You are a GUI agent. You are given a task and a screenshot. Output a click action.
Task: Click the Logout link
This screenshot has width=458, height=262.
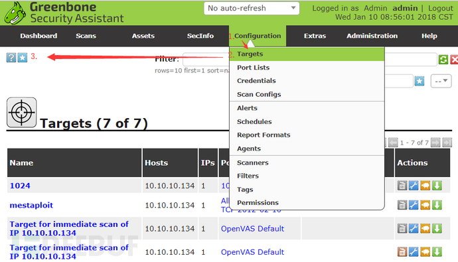tap(441, 8)
